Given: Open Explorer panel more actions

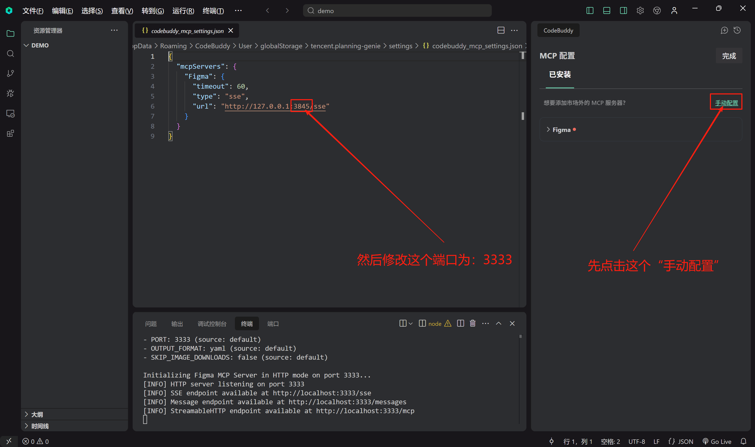Looking at the screenshot, I should coord(114,30).
